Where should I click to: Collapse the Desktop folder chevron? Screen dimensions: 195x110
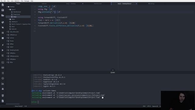point(7,7)
